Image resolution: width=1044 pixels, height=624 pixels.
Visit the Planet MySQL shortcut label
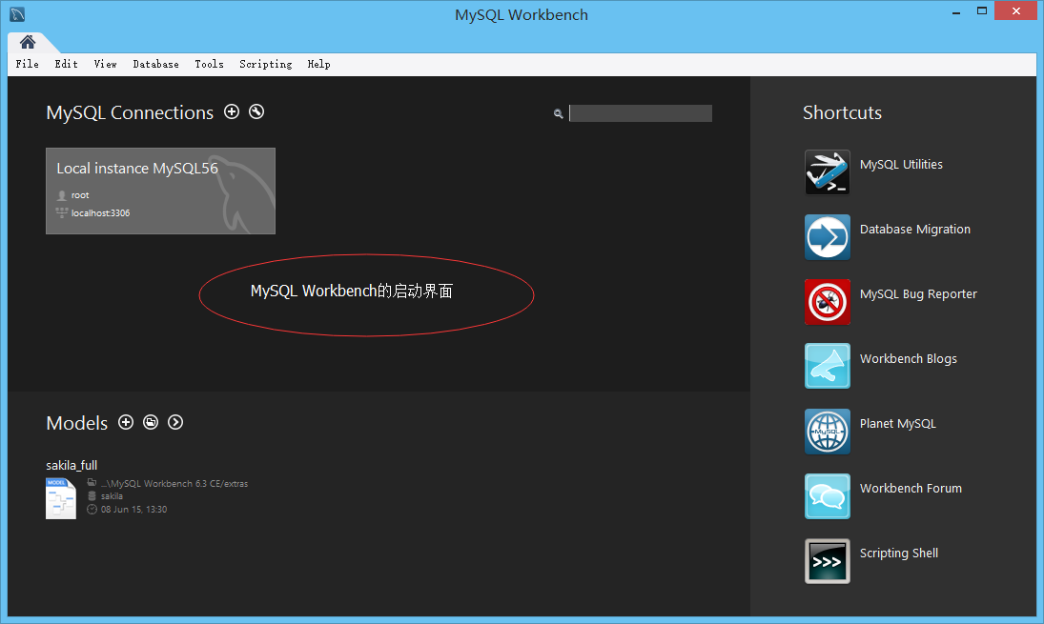pos(897,424)
